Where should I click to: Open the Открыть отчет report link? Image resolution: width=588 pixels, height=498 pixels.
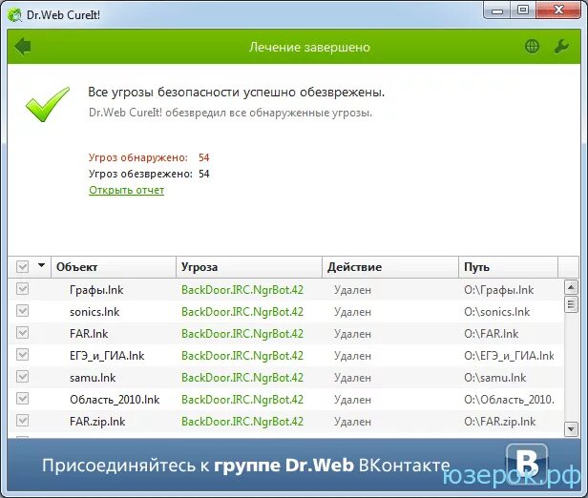pyautogui.click(x=126, y=190)
